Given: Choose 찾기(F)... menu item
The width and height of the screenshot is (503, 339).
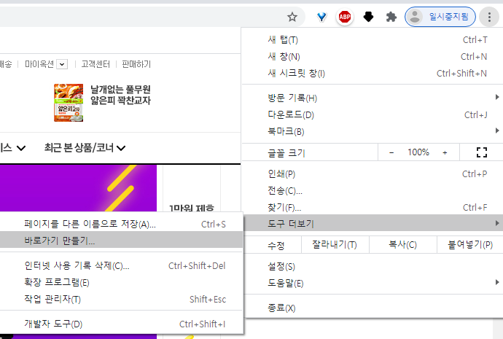Looking at the screenshot, I should 372,207.
